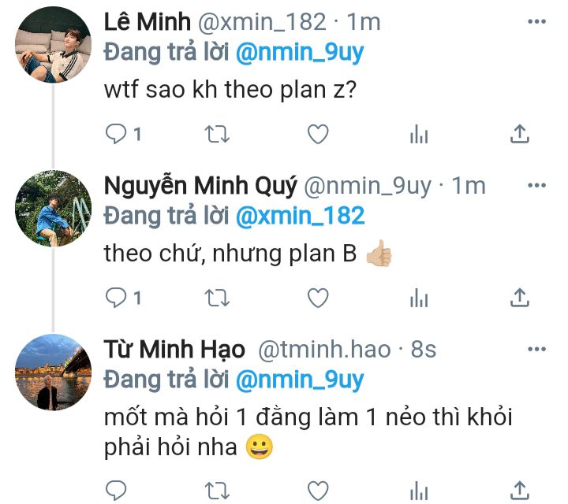The image size is (568, 504).
Task: Retweet Nguyễn Minh Quý's plan B tweet
Action: coord(217,298)
